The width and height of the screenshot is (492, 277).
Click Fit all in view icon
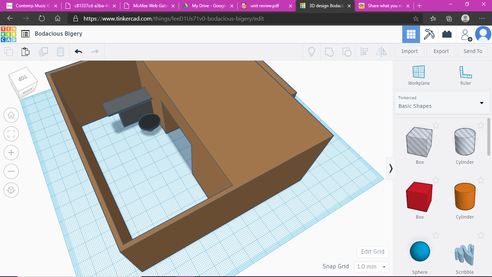coord(11,134)
